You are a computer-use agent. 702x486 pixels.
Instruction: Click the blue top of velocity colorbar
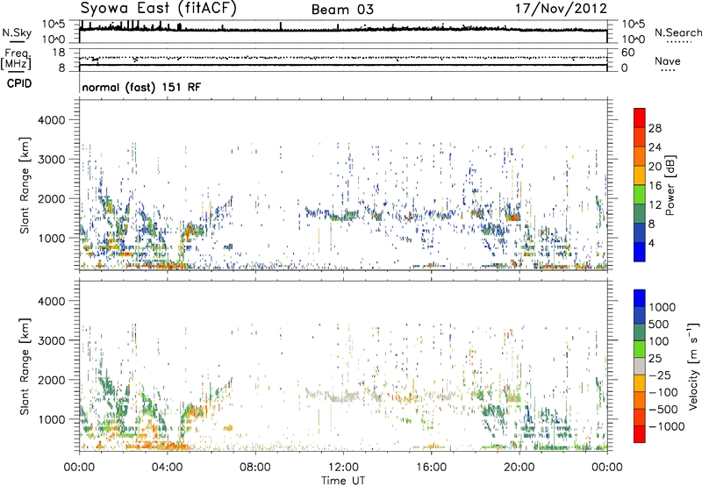(x=640, y=297)
